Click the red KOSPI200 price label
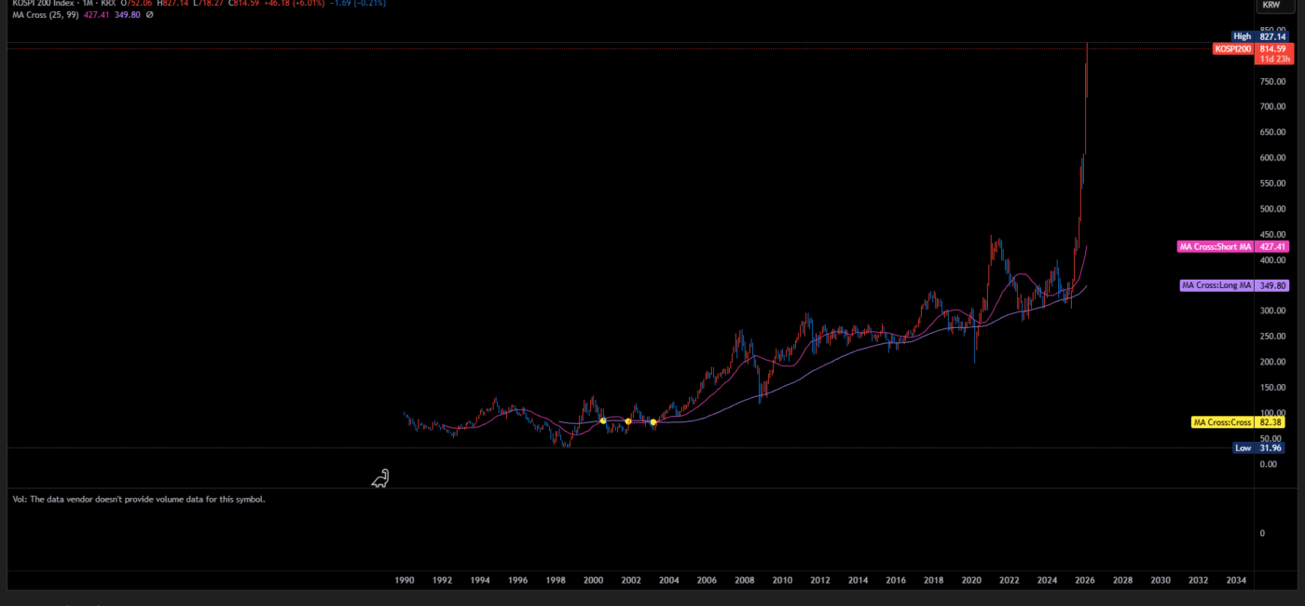1305x606 pixels. pos(1233,48)
